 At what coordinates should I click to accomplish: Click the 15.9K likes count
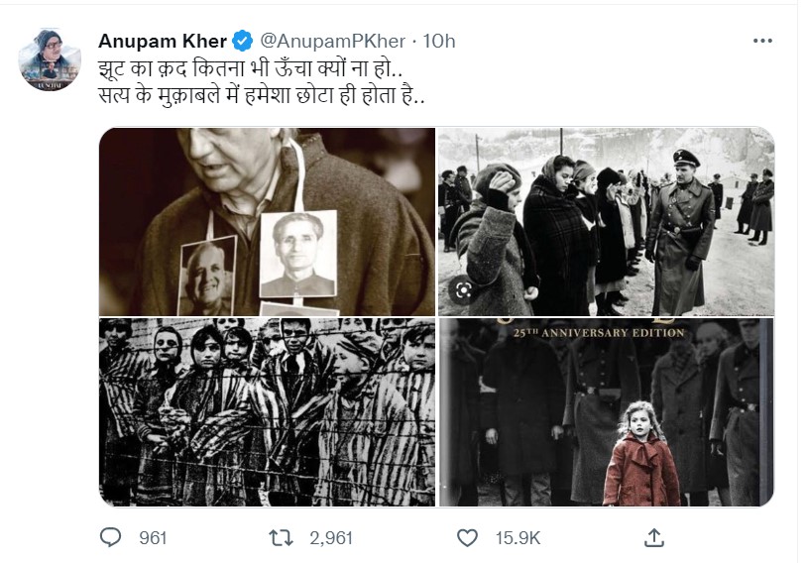pyautogui.click(x=518, y=537)
